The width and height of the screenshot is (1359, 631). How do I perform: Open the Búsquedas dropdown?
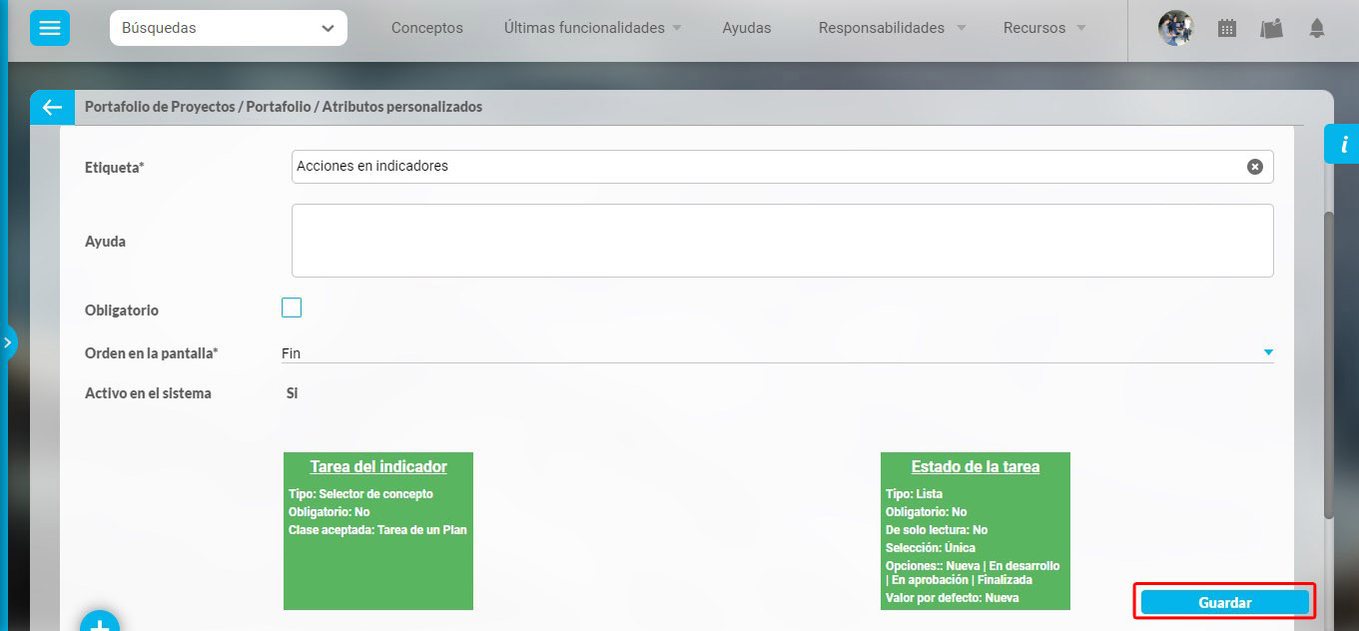229,28
